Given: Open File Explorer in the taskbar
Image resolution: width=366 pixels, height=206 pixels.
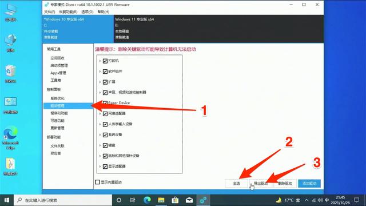Looking at the screenshot, I should (x=161, y=200).
